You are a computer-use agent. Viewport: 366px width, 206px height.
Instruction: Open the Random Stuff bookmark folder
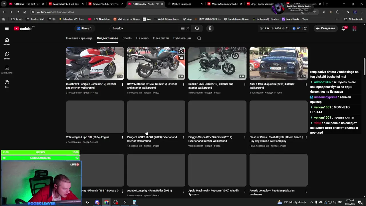pyautogui.click(x=35, y=19)
